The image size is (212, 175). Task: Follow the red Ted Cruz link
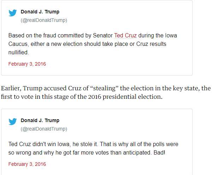125,36
